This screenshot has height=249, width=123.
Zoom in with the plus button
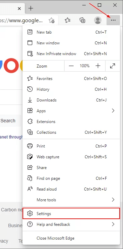98,66
